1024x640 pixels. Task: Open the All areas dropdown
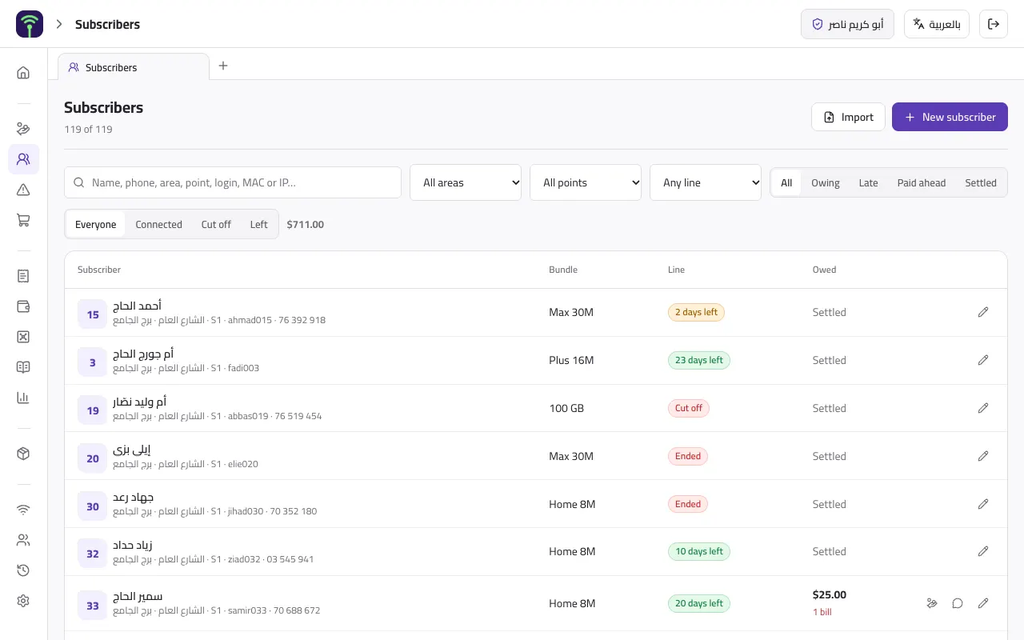[x=466, y=182]
